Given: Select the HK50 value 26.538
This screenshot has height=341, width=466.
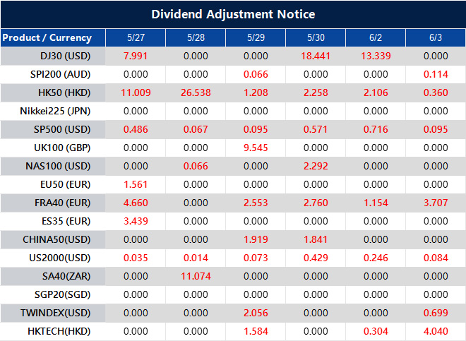Looking at the screenshot, I should pos(196,92).
